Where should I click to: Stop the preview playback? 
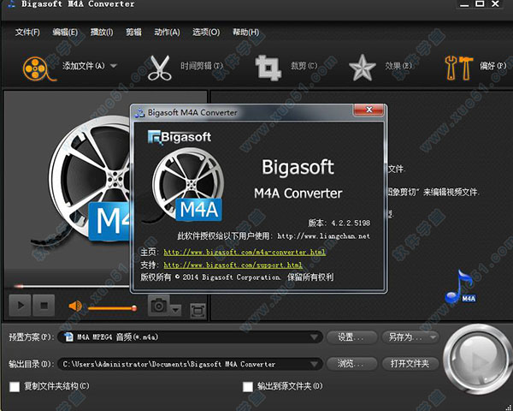pos(44,305)
